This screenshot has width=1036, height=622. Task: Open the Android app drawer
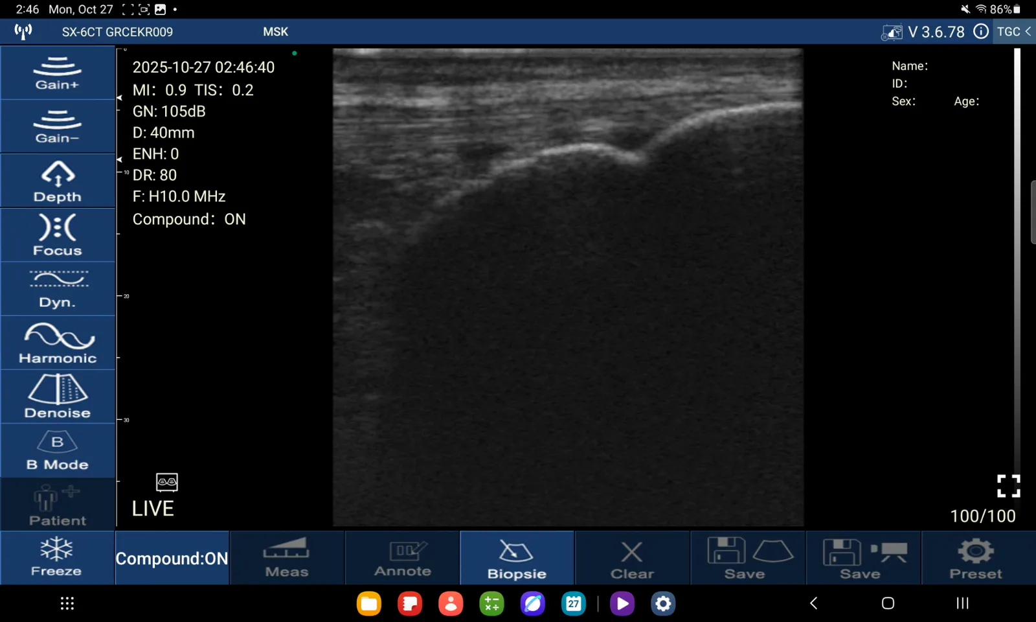(67, 603)
